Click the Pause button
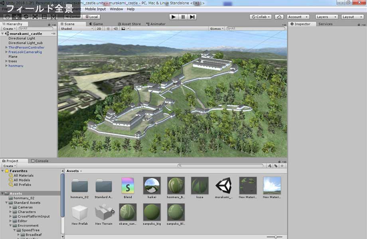The width and height of the screenshot is (367, 239). [183, 17]
